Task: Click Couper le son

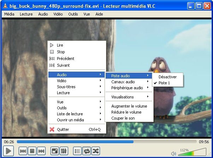Action: [129, 118]
